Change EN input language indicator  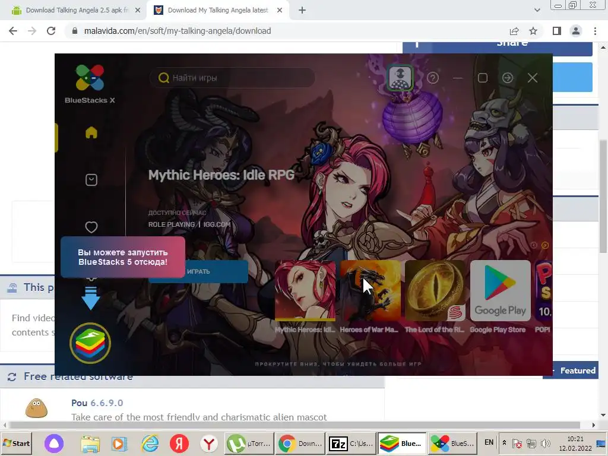(x=489, y=442)
